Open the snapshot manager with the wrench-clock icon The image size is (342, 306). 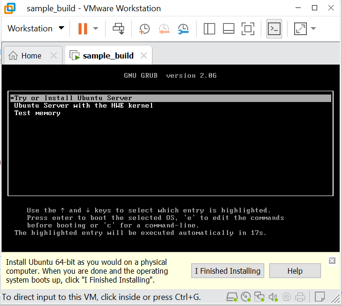(x=183, y=29)
